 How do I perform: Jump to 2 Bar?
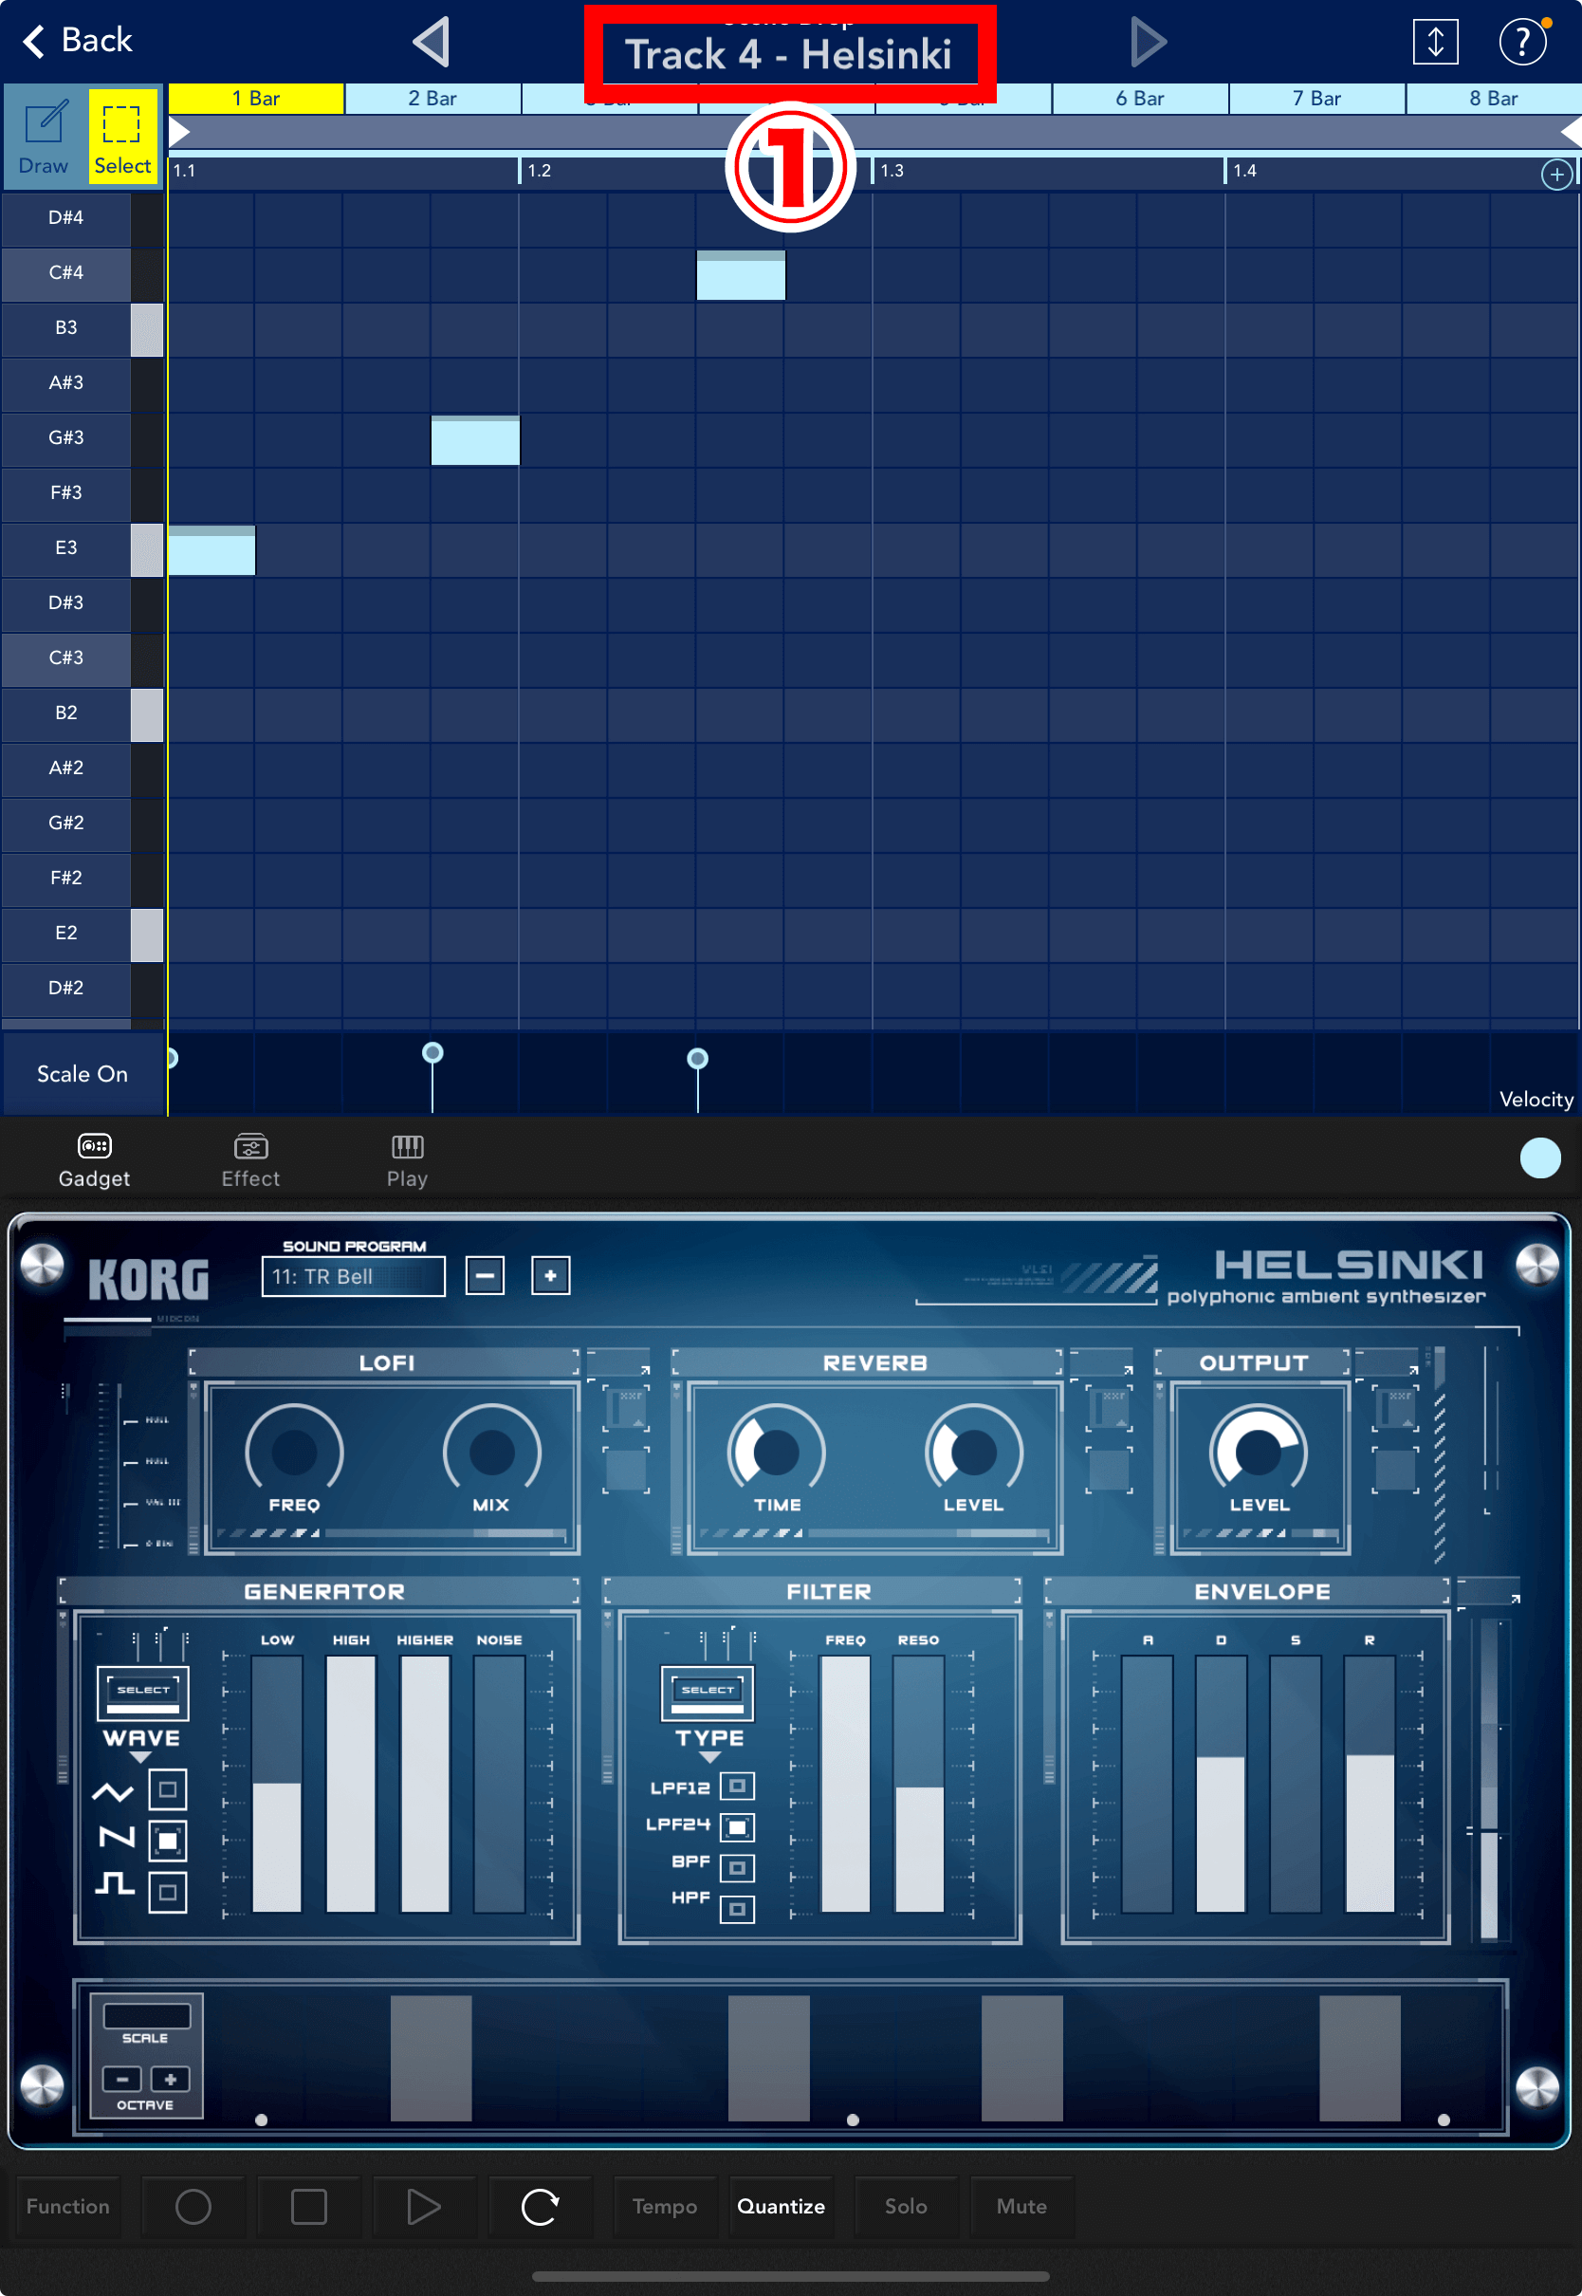point(432,98)
